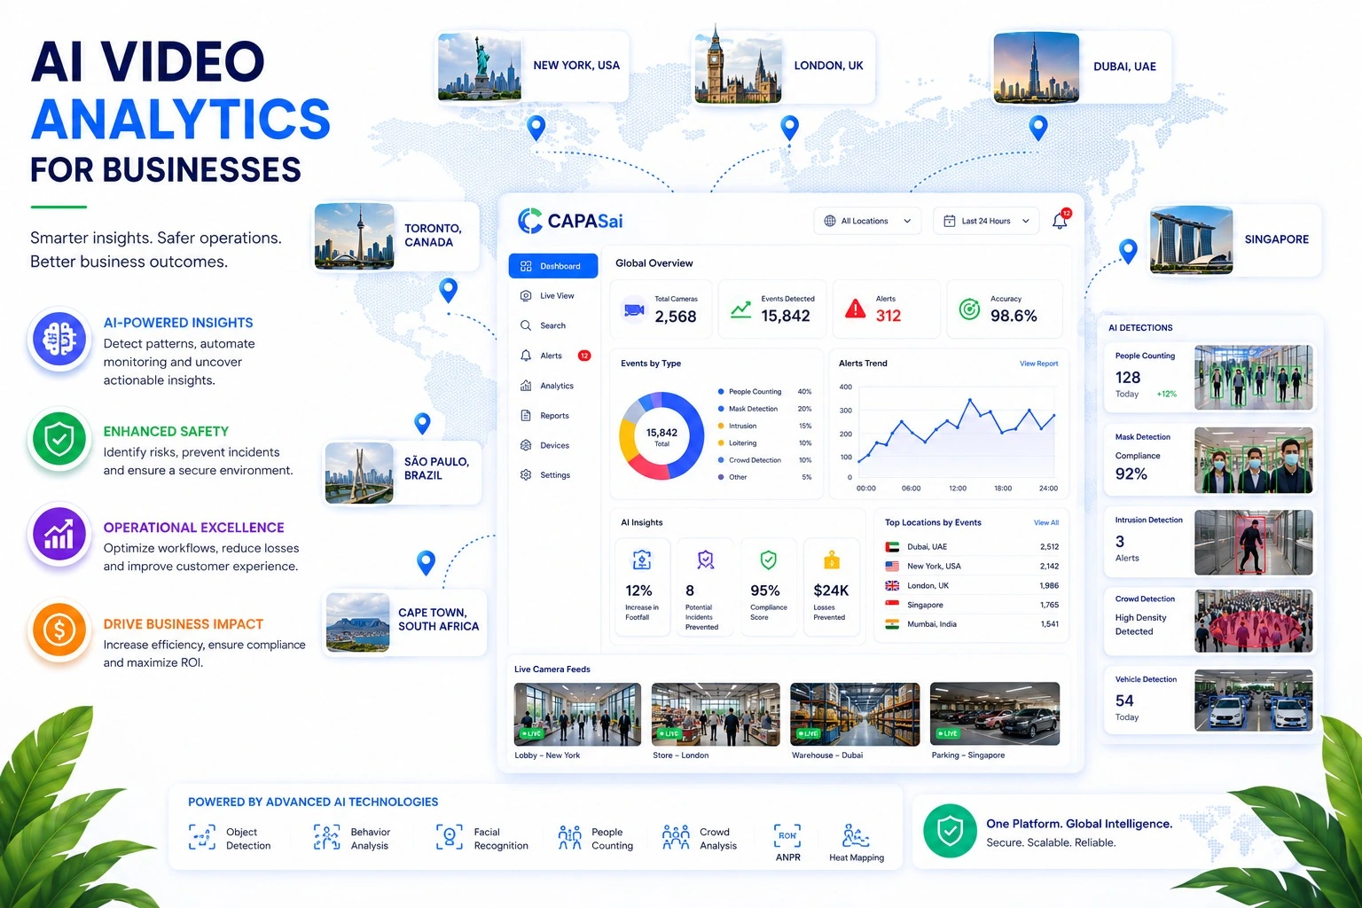Open the People Counting detection image
This screenshot has height=908, width=1362.
tap(1253, 378)
